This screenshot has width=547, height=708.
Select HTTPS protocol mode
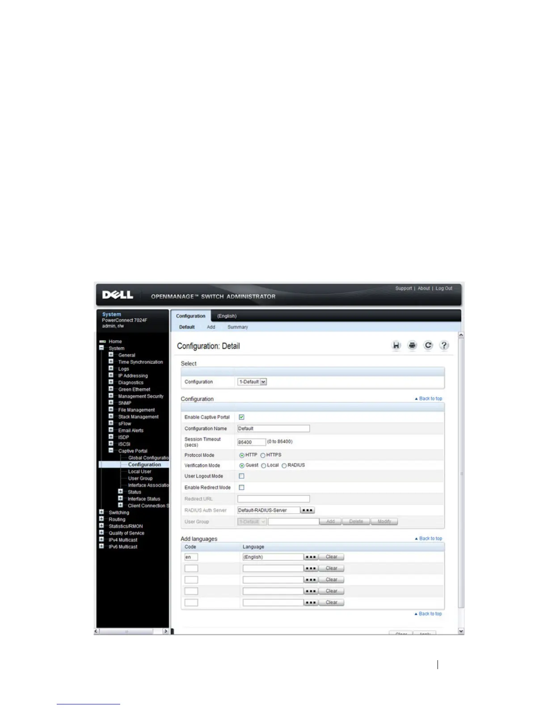[x=263, y=455]
